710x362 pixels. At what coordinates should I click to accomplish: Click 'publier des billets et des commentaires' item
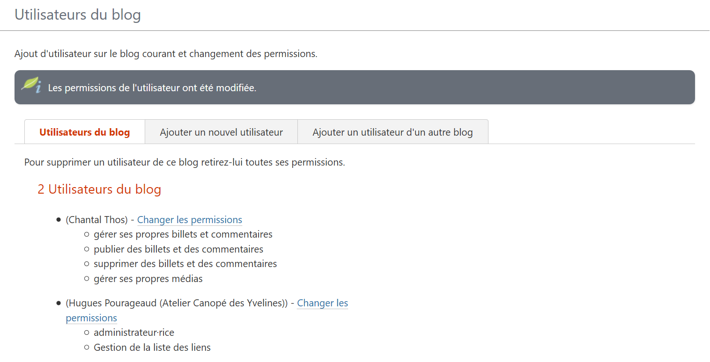click(x=178, y=249)
